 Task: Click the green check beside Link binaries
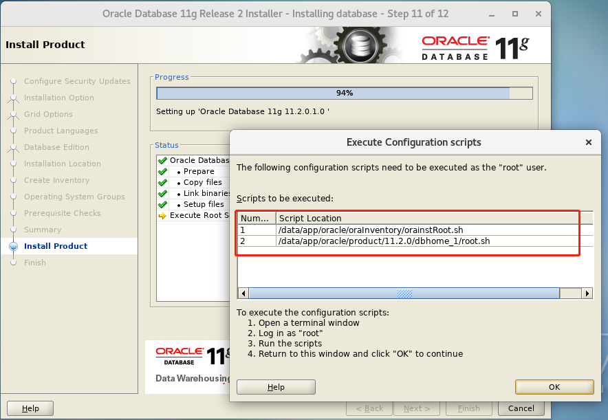pos(162,193)
